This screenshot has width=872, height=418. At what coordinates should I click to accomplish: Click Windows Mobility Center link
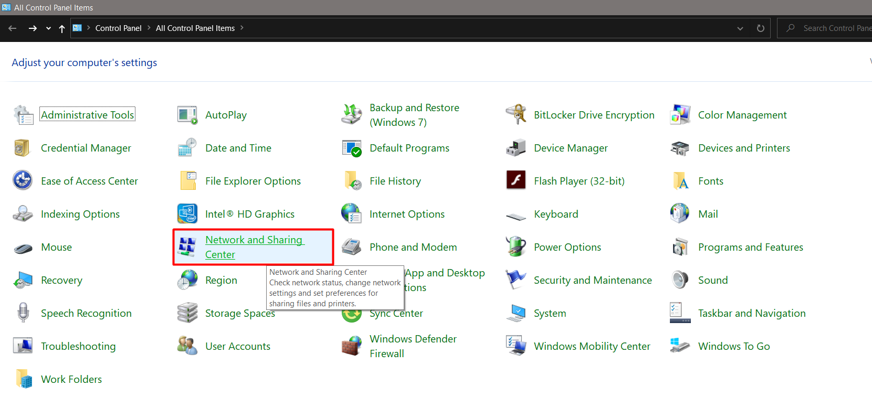(592, 346)
